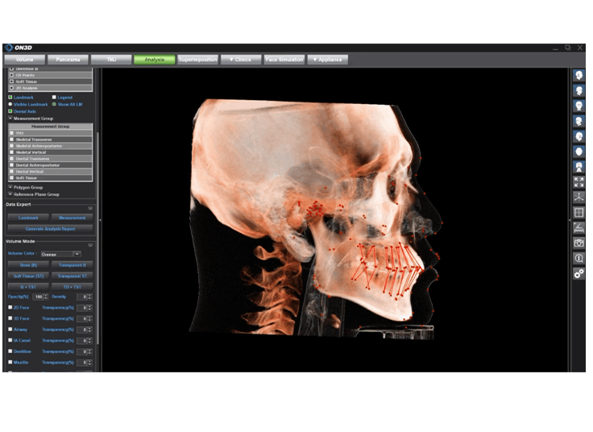Screen dimensions: 593x432
Task: Open the Volume Color dropdown
Action: click(61, 253)
